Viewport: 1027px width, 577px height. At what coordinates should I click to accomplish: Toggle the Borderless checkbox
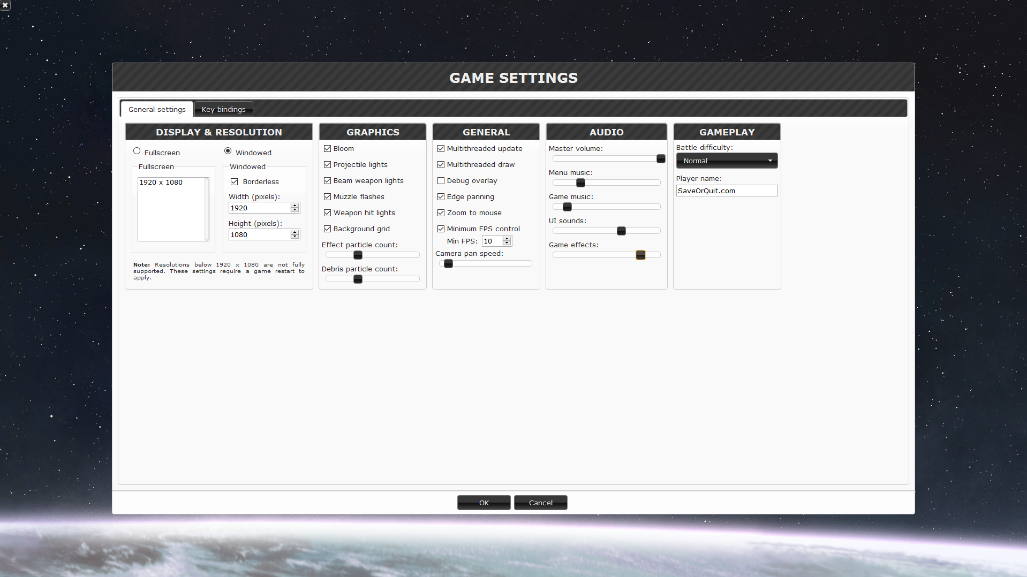click(x=235, y=182)
